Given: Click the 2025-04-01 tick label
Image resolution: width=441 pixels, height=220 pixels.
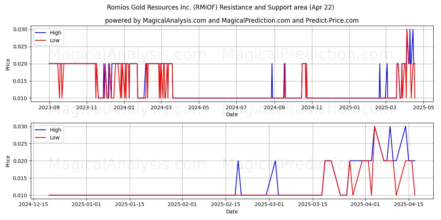Looking at the screenshot, I should coord(365,205).
